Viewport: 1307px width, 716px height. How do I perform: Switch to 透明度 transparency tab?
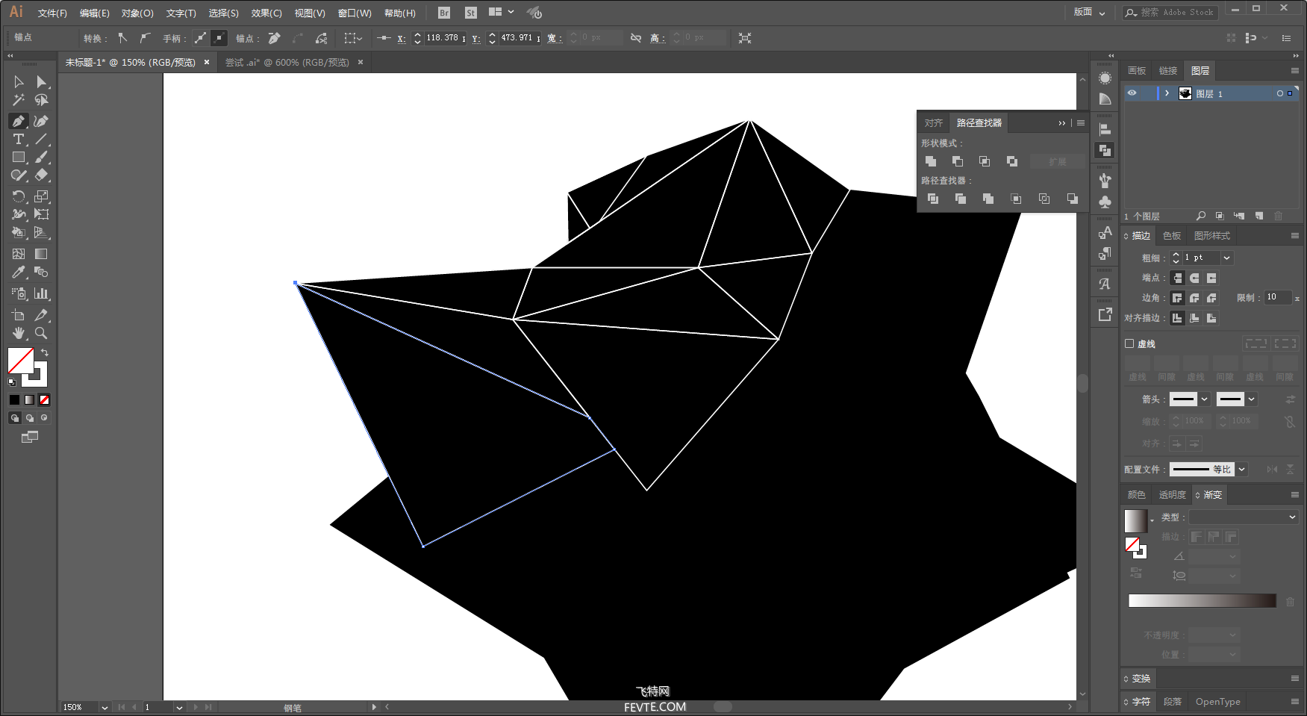[1172, 495]
